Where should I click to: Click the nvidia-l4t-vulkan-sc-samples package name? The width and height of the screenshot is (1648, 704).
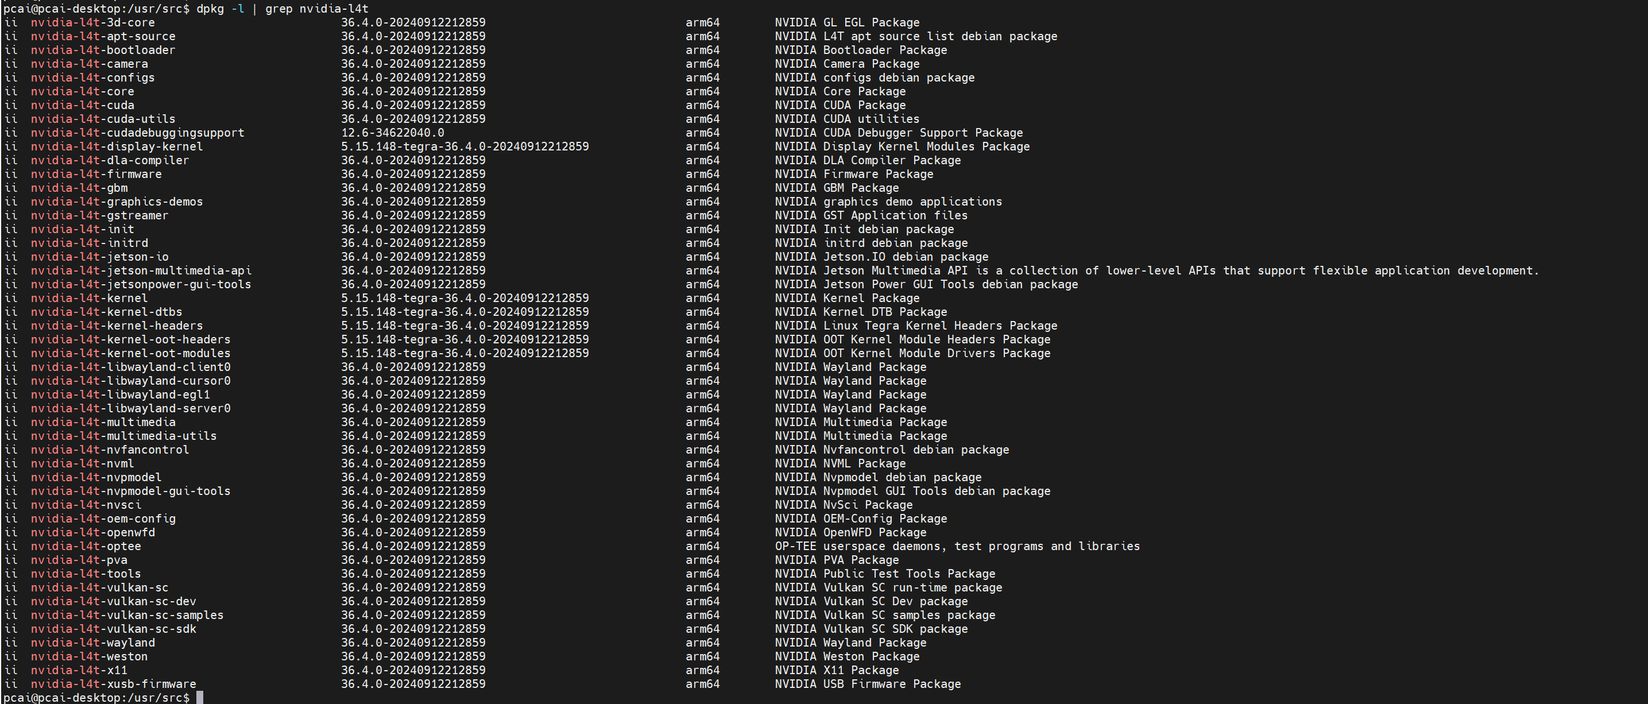click(127, 615)
